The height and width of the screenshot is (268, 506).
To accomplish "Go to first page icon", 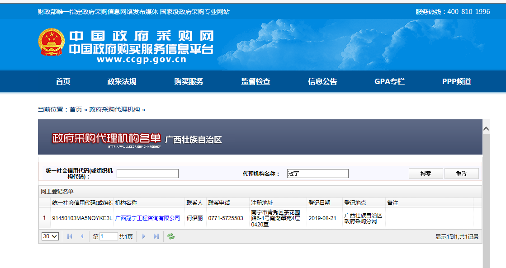I will (69, 236).
